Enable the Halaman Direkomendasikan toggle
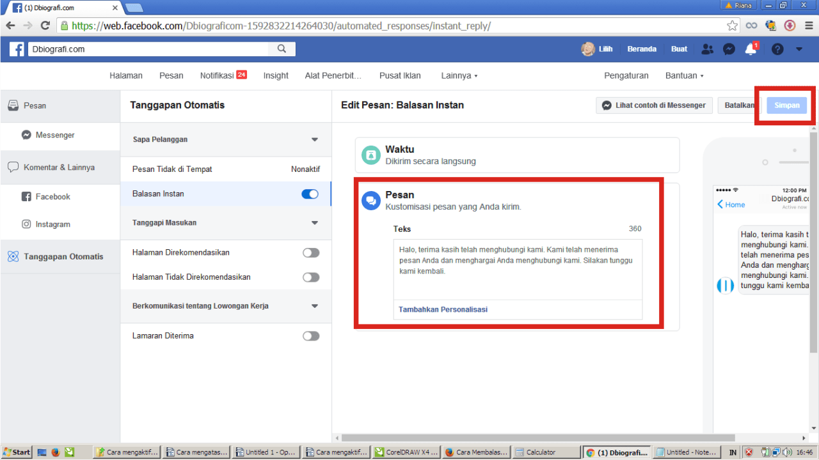819x460 pixels. (x=311, y=252)
